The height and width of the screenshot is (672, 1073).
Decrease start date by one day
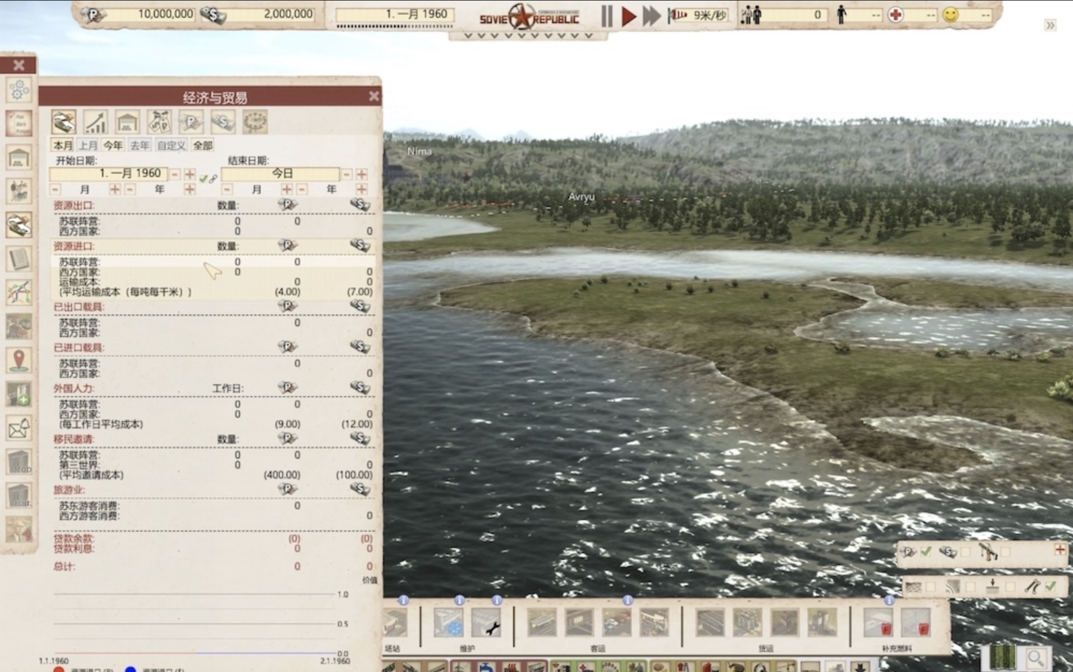(175, 174)
